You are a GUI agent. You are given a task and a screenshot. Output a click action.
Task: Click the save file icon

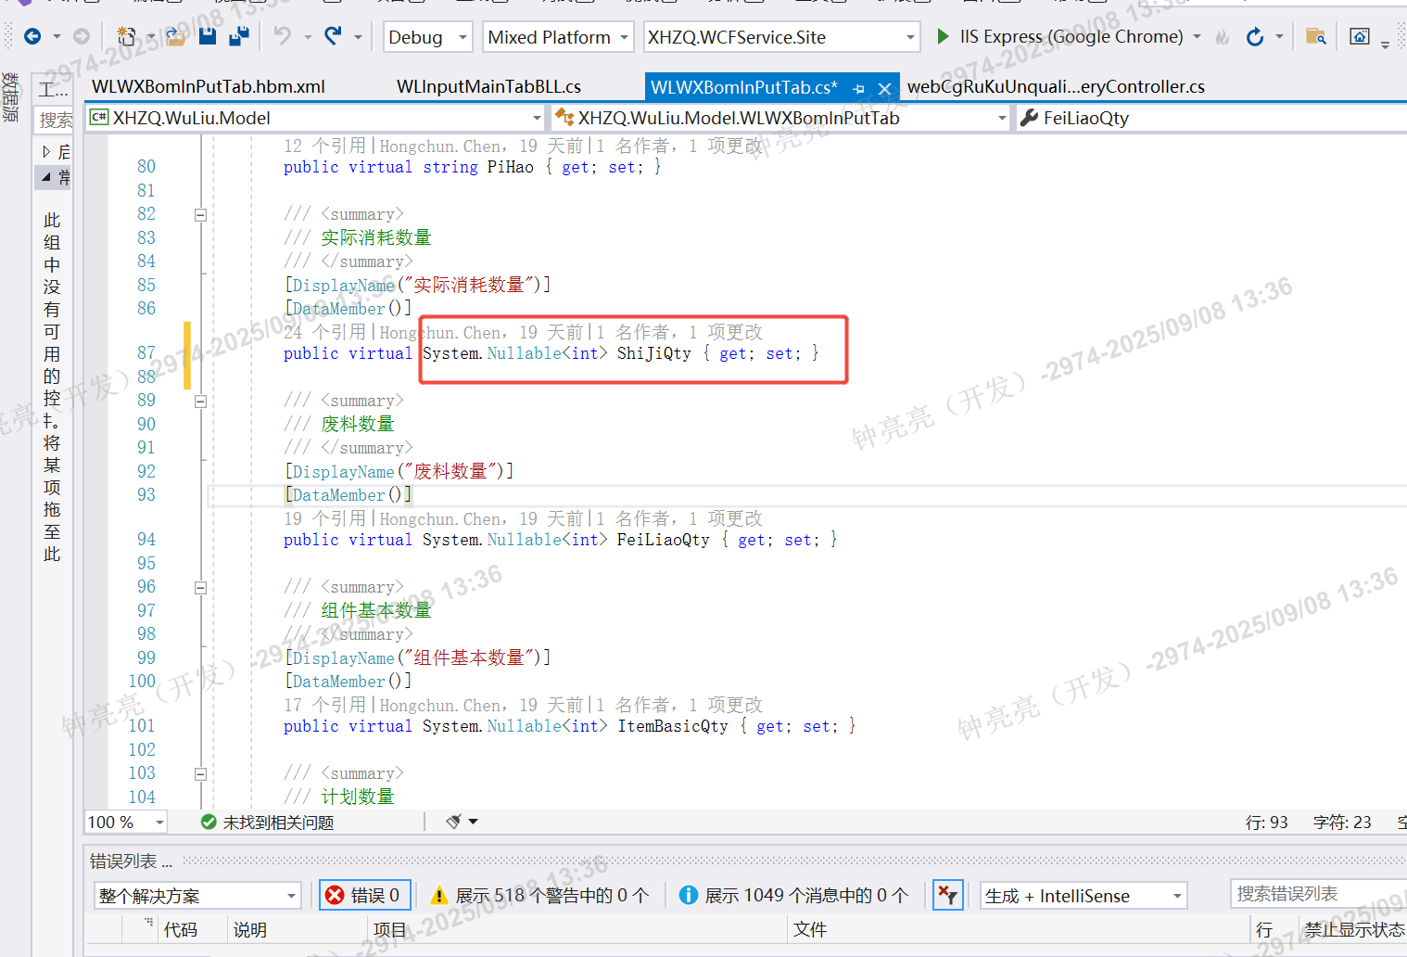tap(208, 36)
